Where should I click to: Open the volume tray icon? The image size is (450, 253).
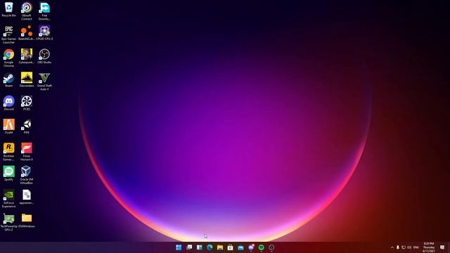tap(409, 247)
